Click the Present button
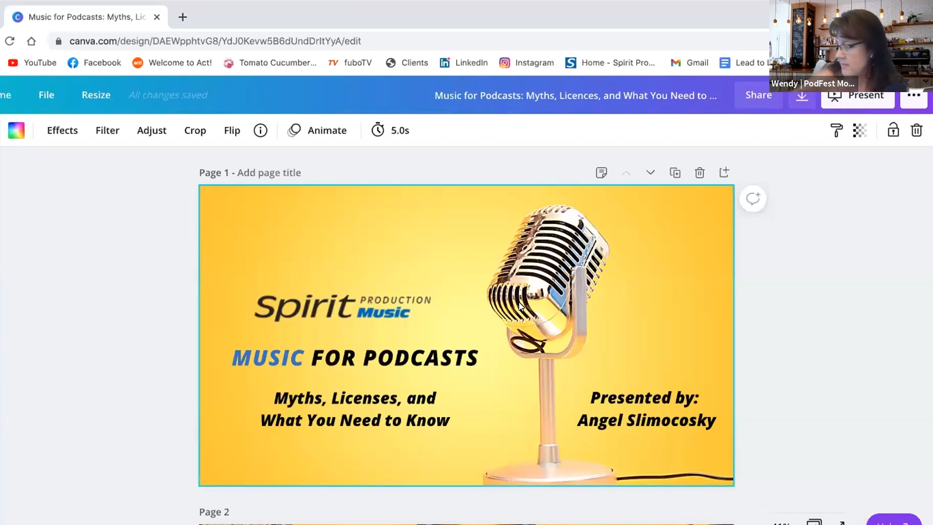 tap(857, 95)
